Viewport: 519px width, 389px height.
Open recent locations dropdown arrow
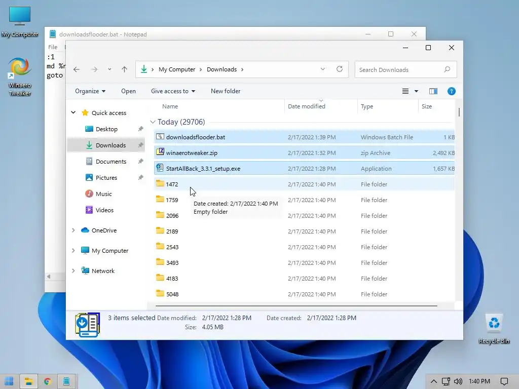(x=109, y=69)
